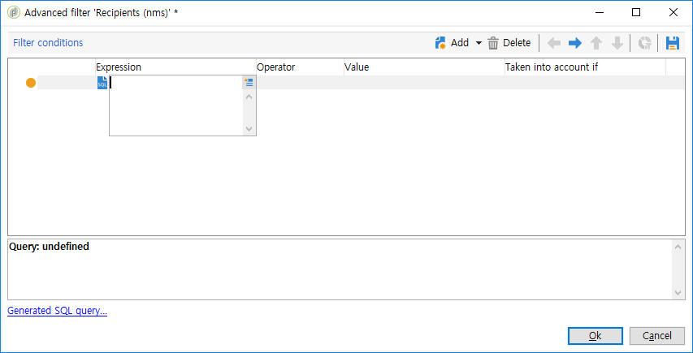Image resolution: width=693 pixels, height=353 pixels.
Task: Click the filter preview icon in toolbar
Action: pos(645,43)
